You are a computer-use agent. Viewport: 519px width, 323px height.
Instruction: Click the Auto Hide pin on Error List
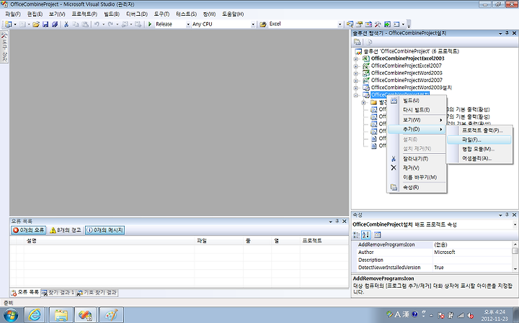[337, 222]
